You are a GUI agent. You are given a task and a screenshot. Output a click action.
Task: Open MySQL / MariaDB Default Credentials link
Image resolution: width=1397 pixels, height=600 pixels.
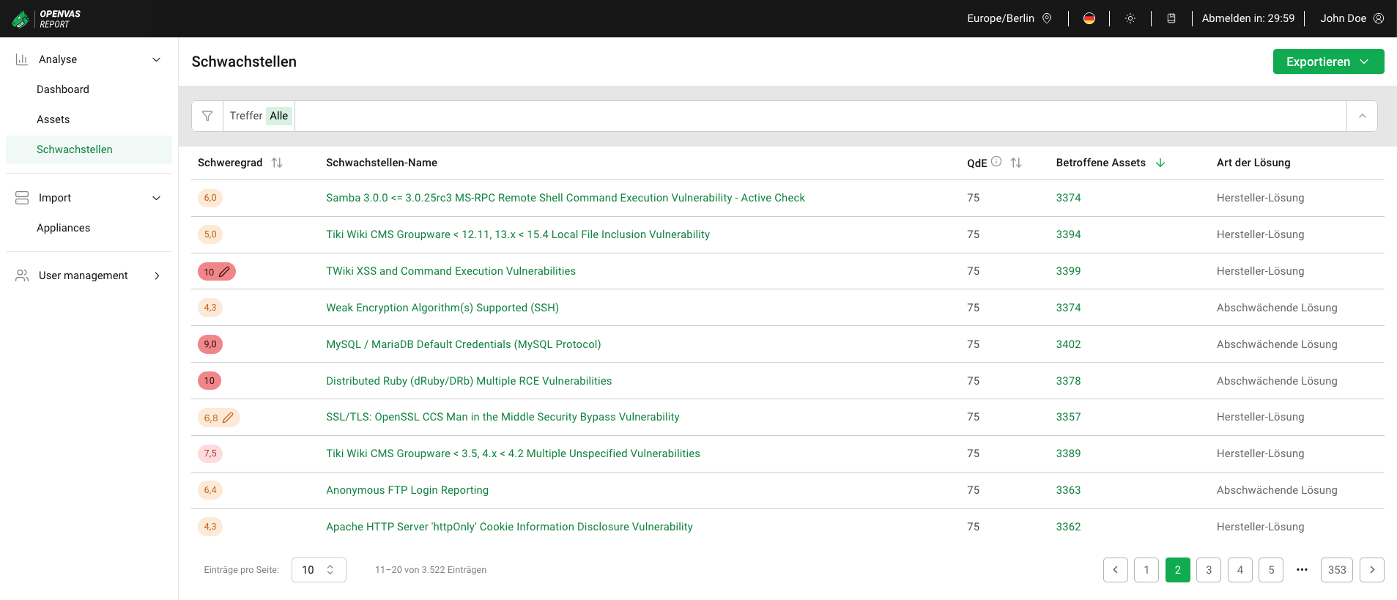(x=464, y=344)
